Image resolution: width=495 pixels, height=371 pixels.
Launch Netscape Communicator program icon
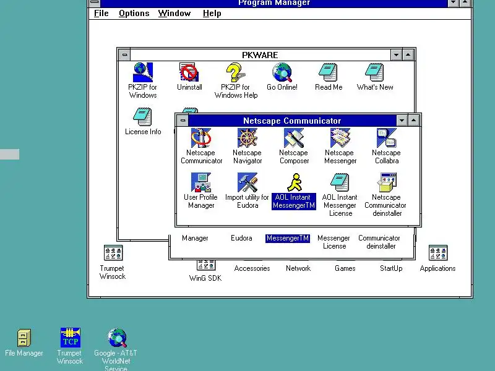click(x=200, y=138)
